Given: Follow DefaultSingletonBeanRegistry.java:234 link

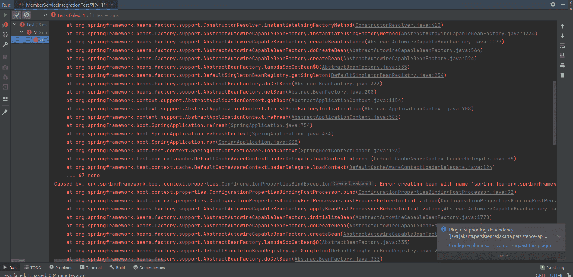Looking at the screenshot, I should point(387,75).
